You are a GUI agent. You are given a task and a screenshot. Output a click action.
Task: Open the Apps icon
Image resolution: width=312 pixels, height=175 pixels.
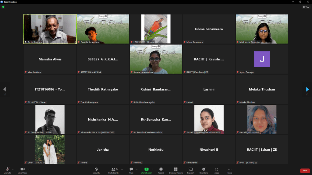coord(217,170)
